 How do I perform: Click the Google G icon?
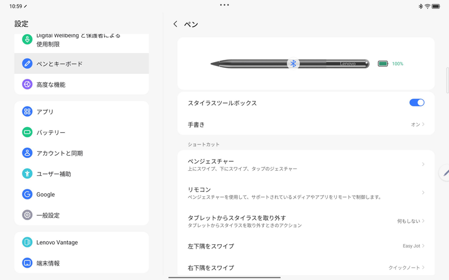[27, 194]
